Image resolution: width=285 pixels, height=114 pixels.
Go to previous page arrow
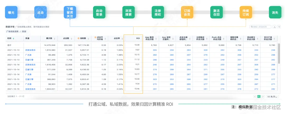pyautogui.click(x=255, y=97)
